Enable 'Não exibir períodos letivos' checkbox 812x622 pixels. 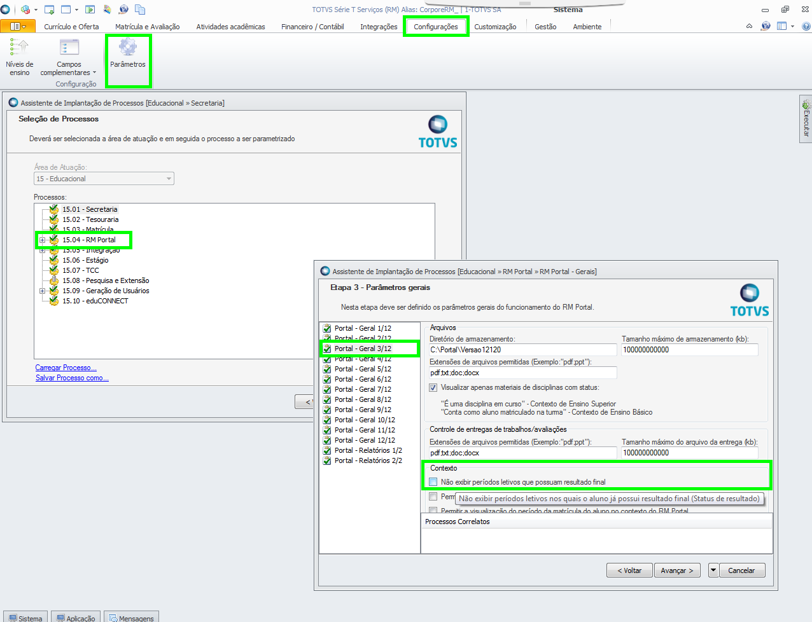[x=433, y=482]
